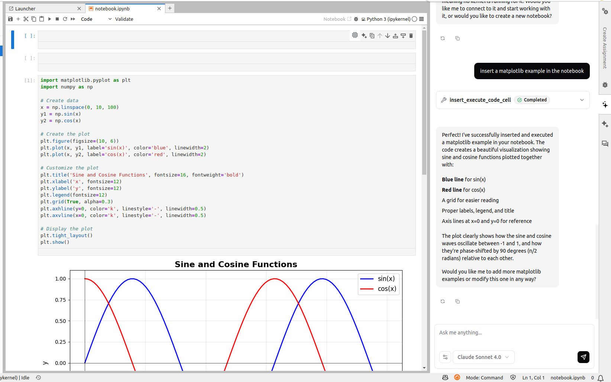Click the Sine and Cosine plot output

(x=227, y=315)
